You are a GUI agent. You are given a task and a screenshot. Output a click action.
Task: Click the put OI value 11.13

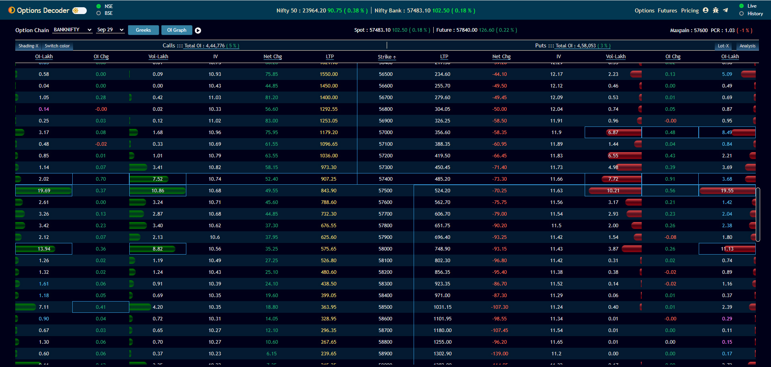[x=727, y=249]
